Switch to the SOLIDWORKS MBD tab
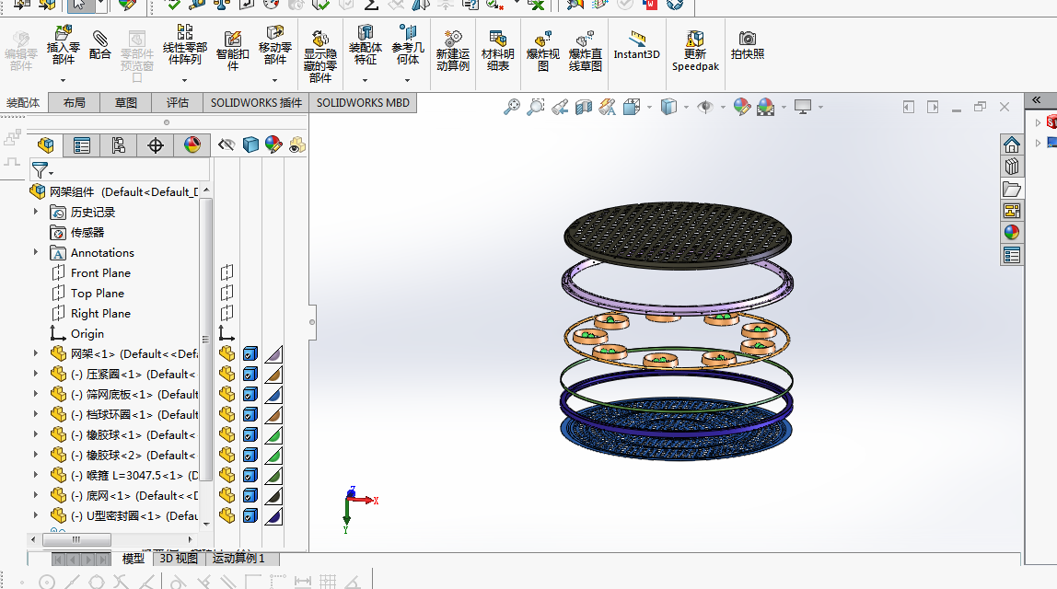Image resolution: width=1057 pixels, height=589 pixels. click(x=363, y=103)
